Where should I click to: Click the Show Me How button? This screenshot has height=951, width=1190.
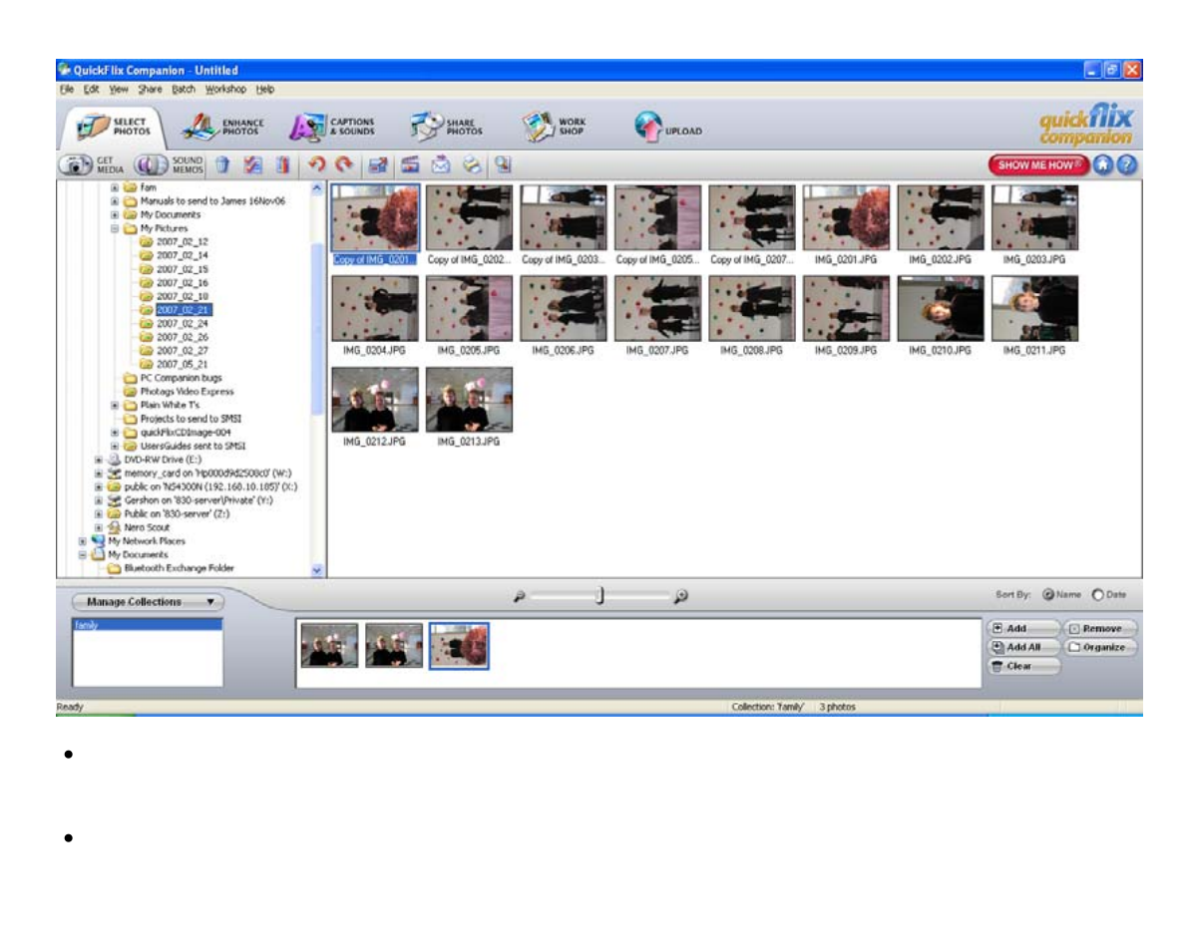[1038, 164]
